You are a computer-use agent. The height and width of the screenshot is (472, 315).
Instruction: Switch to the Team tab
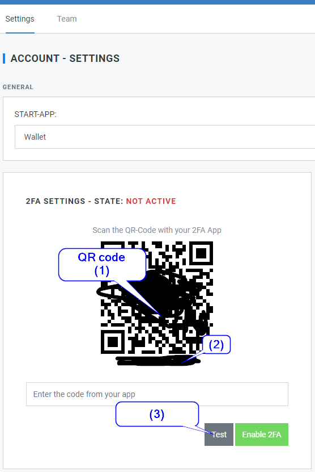point(67,19)
